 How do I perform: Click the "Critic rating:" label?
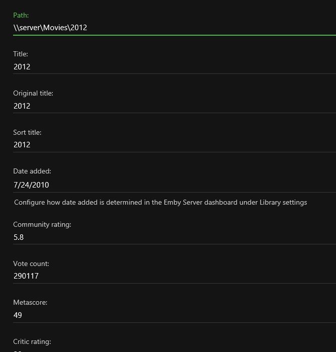pos(32,342)
